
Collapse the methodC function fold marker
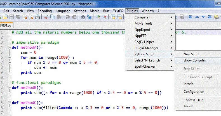[10, 103]
